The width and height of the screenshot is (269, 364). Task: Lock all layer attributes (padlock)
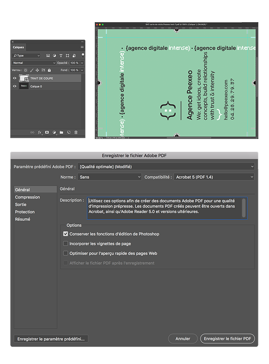(x=49, y=70)
